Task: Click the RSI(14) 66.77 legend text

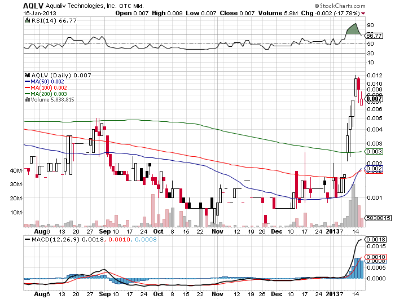Action: click(x=54, y=20)
